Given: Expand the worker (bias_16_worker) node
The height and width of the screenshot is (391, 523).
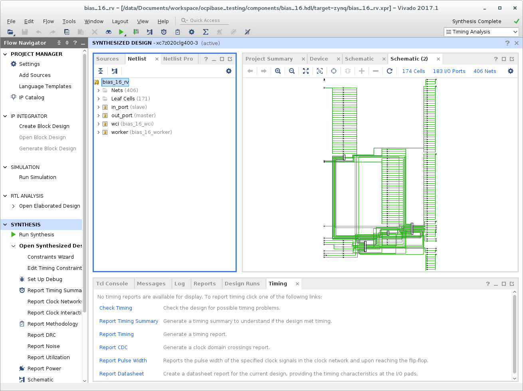Looking at the screenshot, I should click(x=99, y=132).
